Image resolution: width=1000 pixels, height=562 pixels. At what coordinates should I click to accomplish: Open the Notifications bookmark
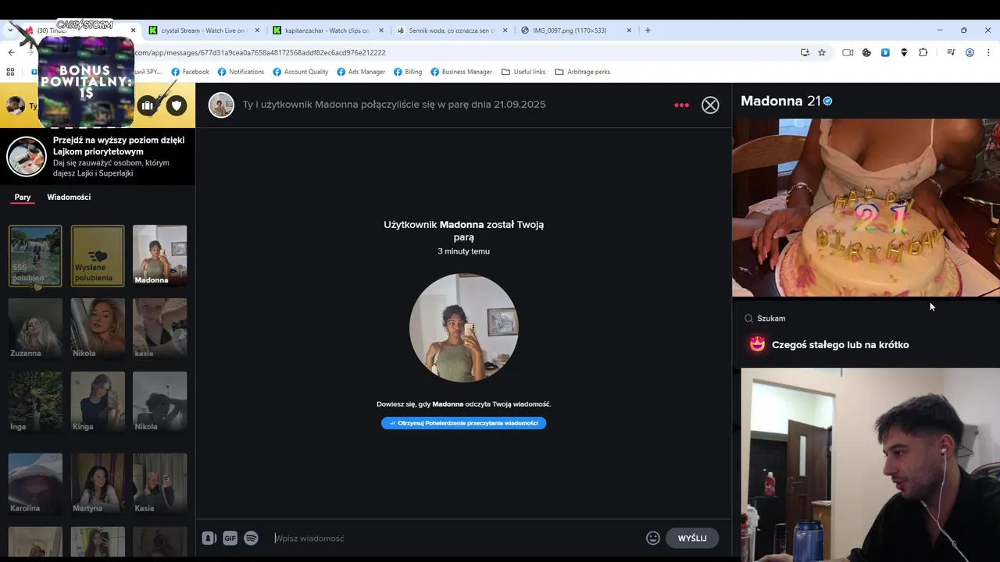click(241, 72)
